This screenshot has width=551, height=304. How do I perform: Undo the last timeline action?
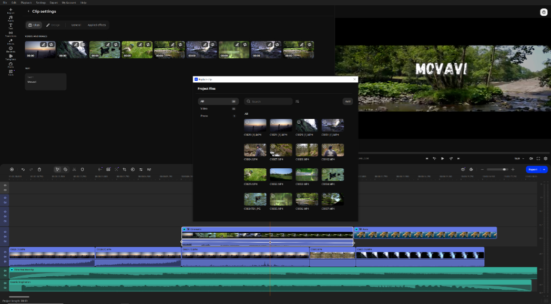[x=23, y=169]
